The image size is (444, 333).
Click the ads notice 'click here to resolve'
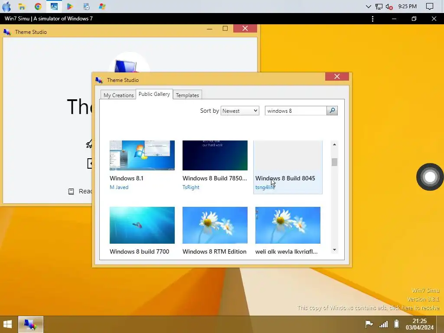414,308
